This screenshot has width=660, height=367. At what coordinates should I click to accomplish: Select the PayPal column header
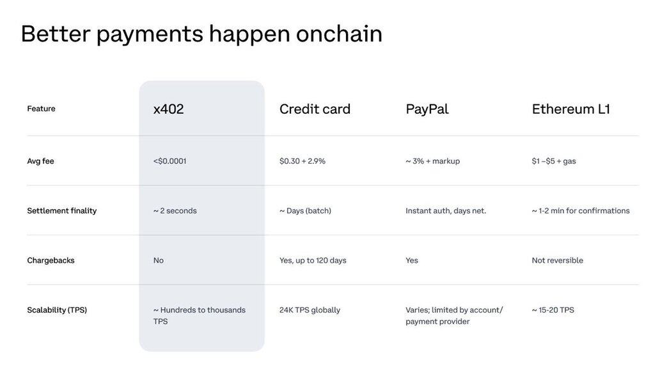(427, 109)
